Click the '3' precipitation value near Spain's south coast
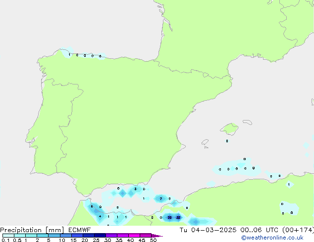This screenshot has width=314, height=242. coord(136,189)
